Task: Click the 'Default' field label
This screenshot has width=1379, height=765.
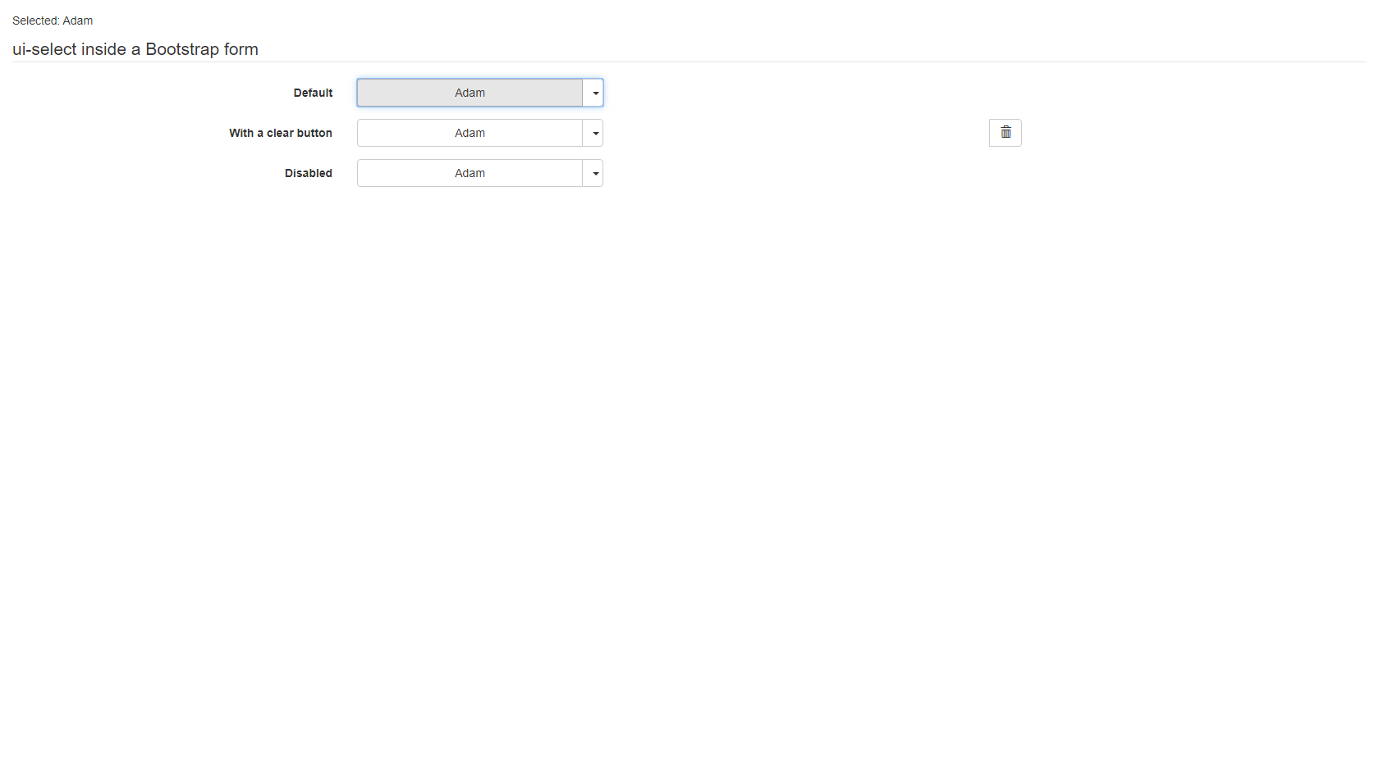Action: (x=313, y=93)
